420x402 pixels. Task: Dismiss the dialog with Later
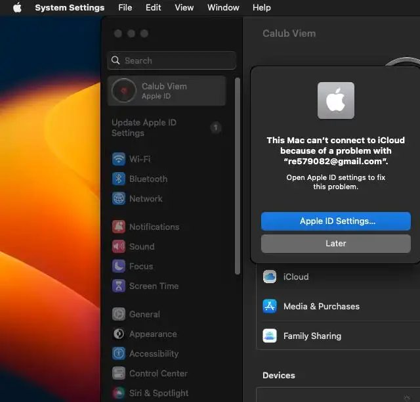pyautogui.click(x=335, y=244)
